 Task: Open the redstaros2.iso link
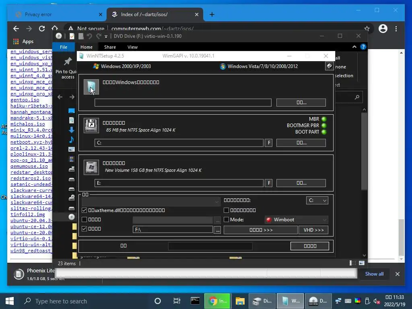[31, 178]
